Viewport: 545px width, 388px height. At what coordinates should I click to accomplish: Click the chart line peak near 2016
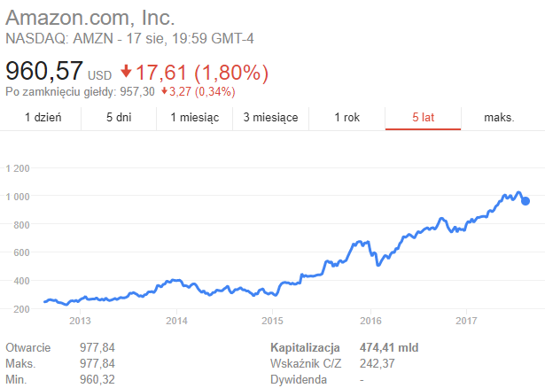point(362,242)
